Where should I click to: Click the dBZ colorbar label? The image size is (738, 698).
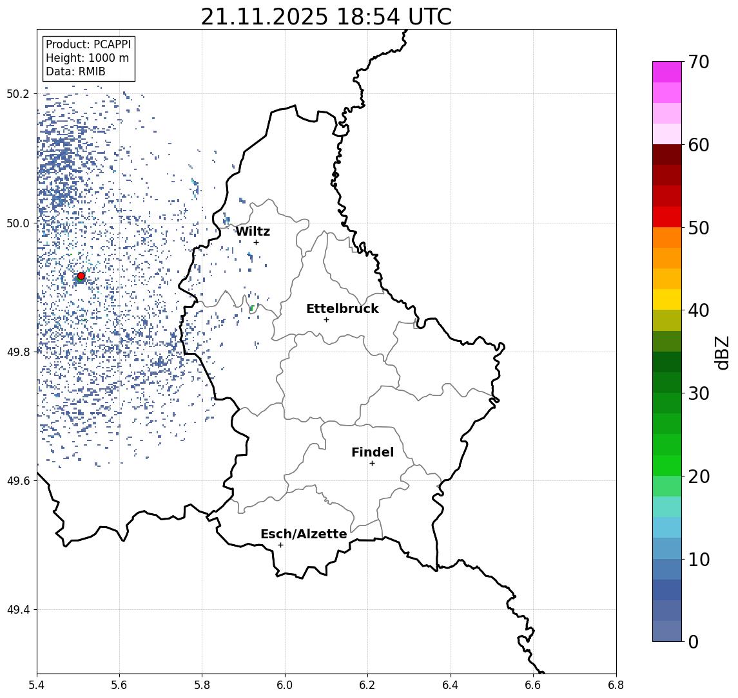[x=721, y=353]
